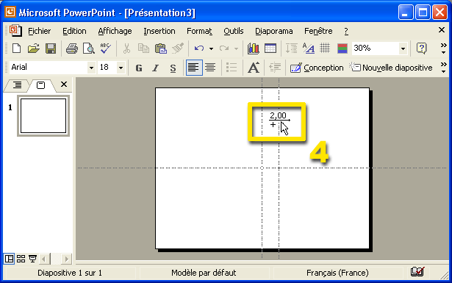Click the Nouvelle diapositive button

pos(390,68)
